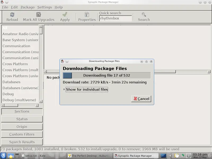Click status bar text '23 packages listed'
Image resolution: width=212 pixels, height=159 pixels.
tap(16, 149)
